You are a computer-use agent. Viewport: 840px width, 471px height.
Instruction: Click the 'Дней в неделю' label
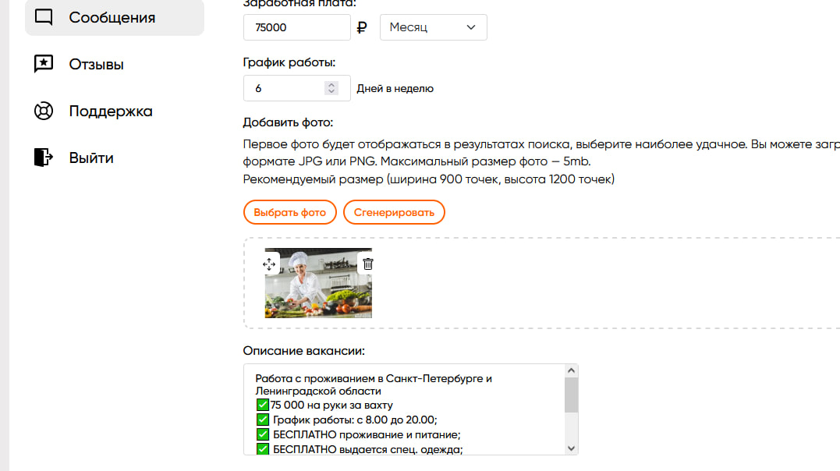coord(395,88)
